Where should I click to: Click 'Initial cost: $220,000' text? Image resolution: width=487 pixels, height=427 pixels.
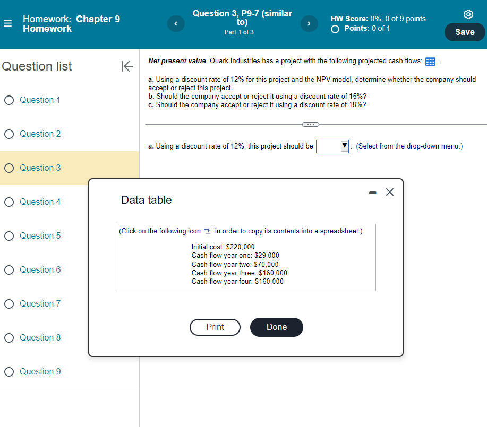tap(223, 247)
